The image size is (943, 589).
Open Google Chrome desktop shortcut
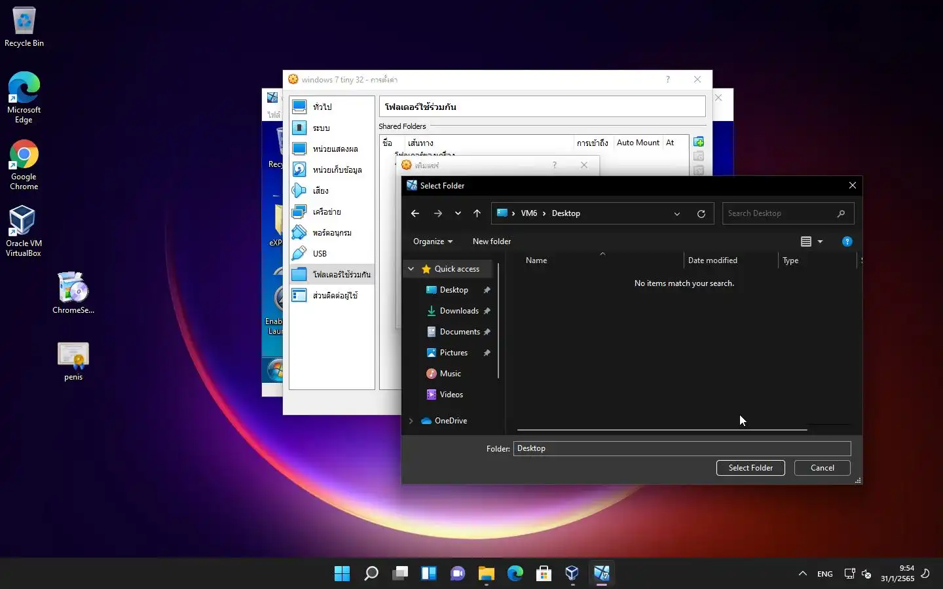[x=24, y=165]
